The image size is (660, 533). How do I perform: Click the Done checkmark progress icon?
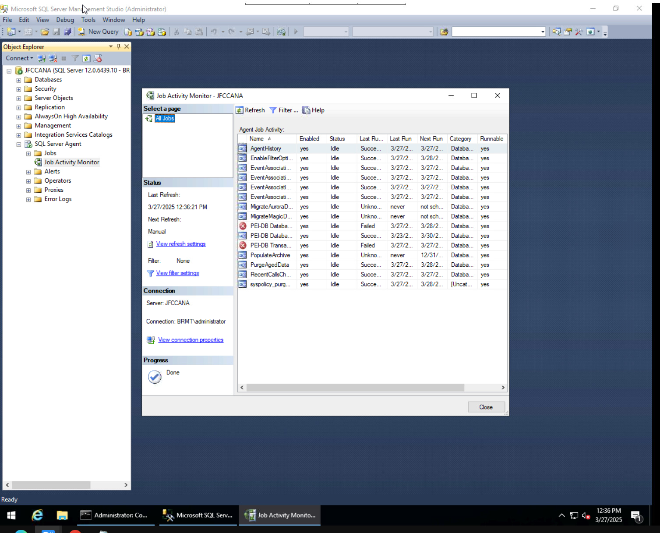[x=155, y=377]
